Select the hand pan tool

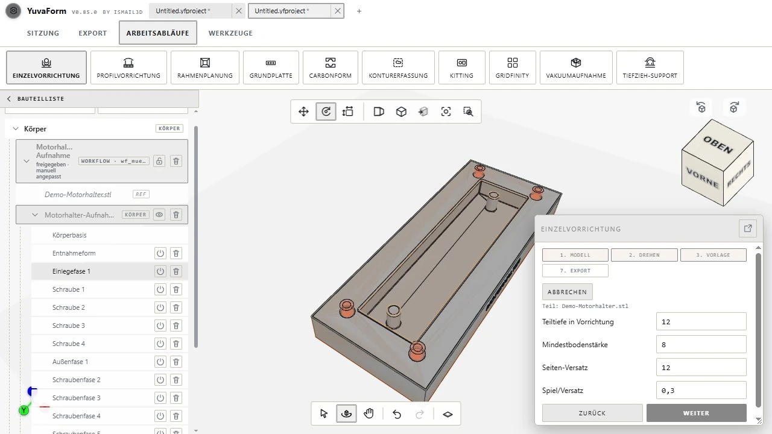(369, 414)
